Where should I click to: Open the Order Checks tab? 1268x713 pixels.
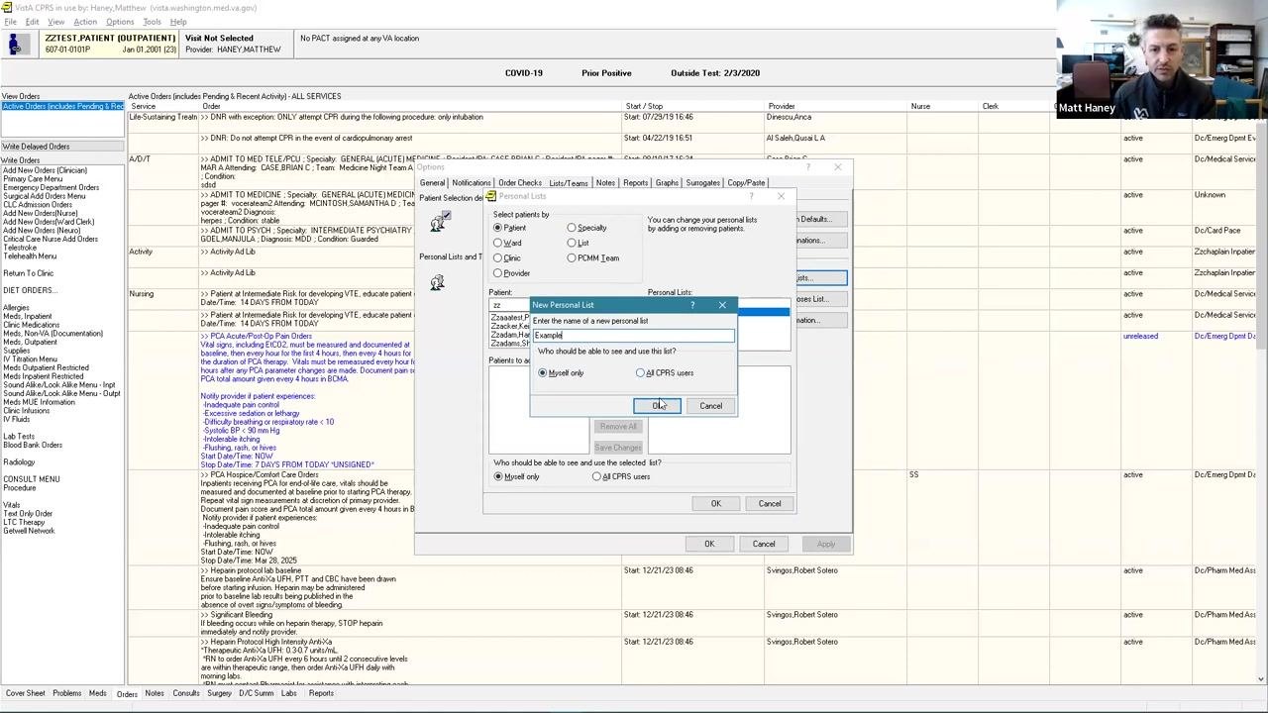(x=519, y=183)
